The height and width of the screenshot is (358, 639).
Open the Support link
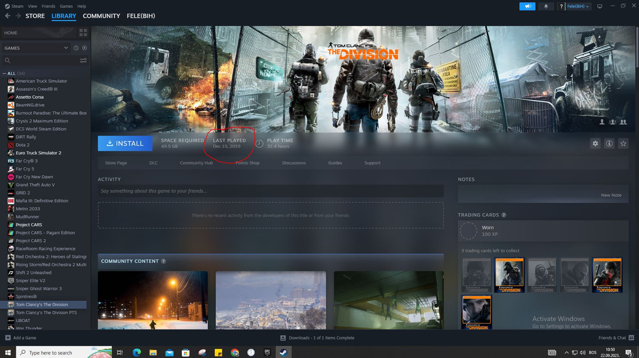(372, 163)
